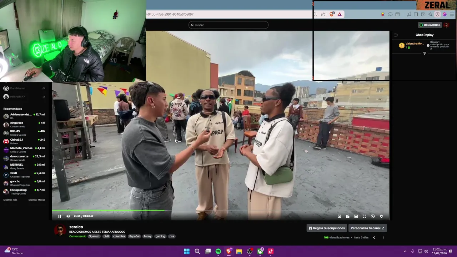Select the risa tag
Screen dimensions: 457x257
[x=172, y=236]
